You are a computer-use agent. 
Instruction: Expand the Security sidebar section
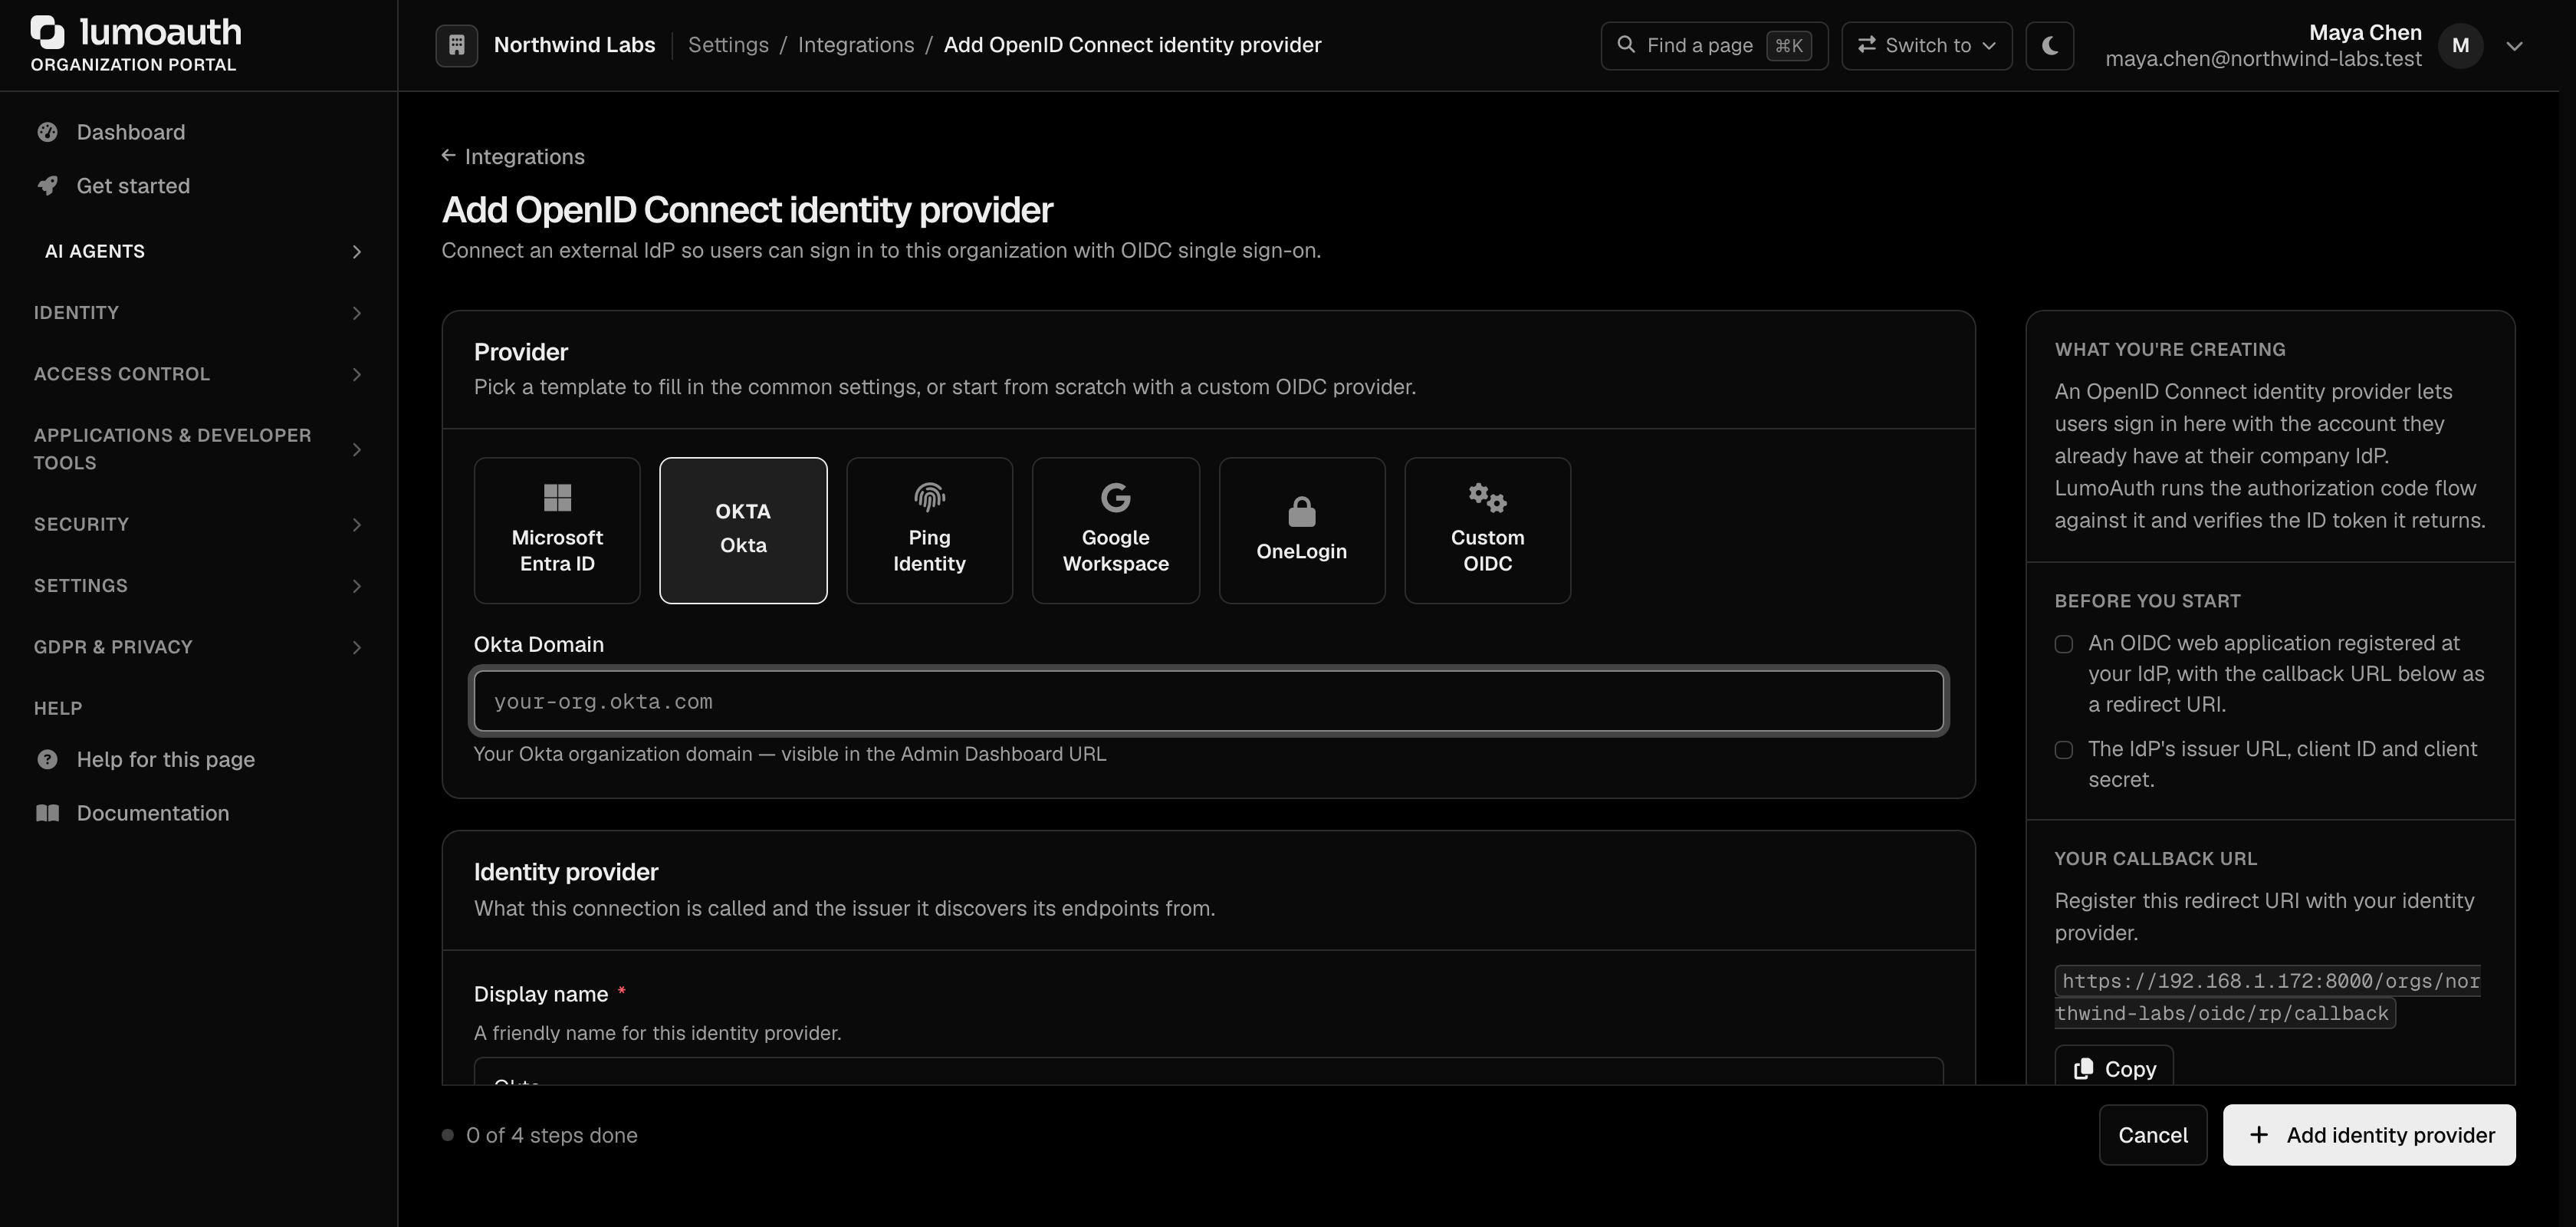198,524
